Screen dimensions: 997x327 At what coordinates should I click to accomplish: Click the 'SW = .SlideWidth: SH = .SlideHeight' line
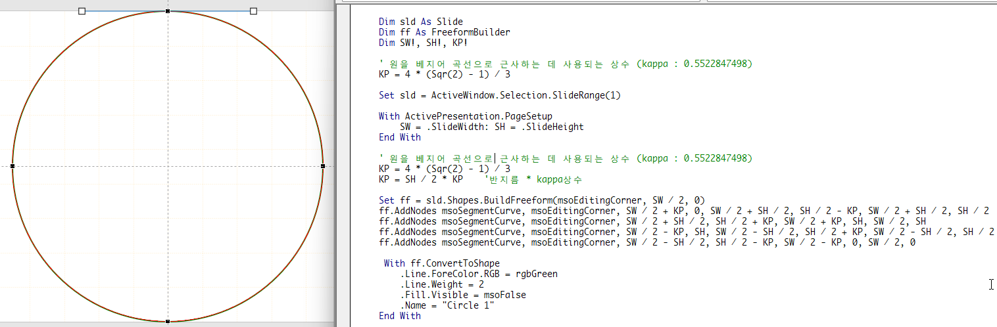[x=491, y=127]
